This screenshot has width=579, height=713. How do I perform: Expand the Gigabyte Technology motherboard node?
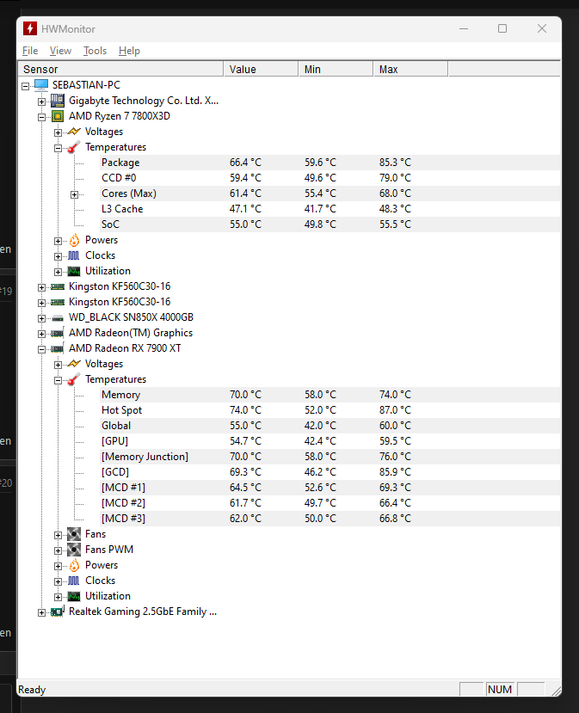42,101
